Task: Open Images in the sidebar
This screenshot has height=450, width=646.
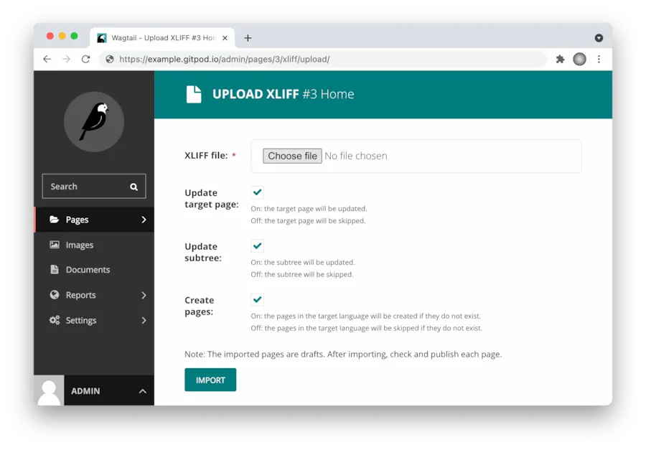Action: coord(79,245)
